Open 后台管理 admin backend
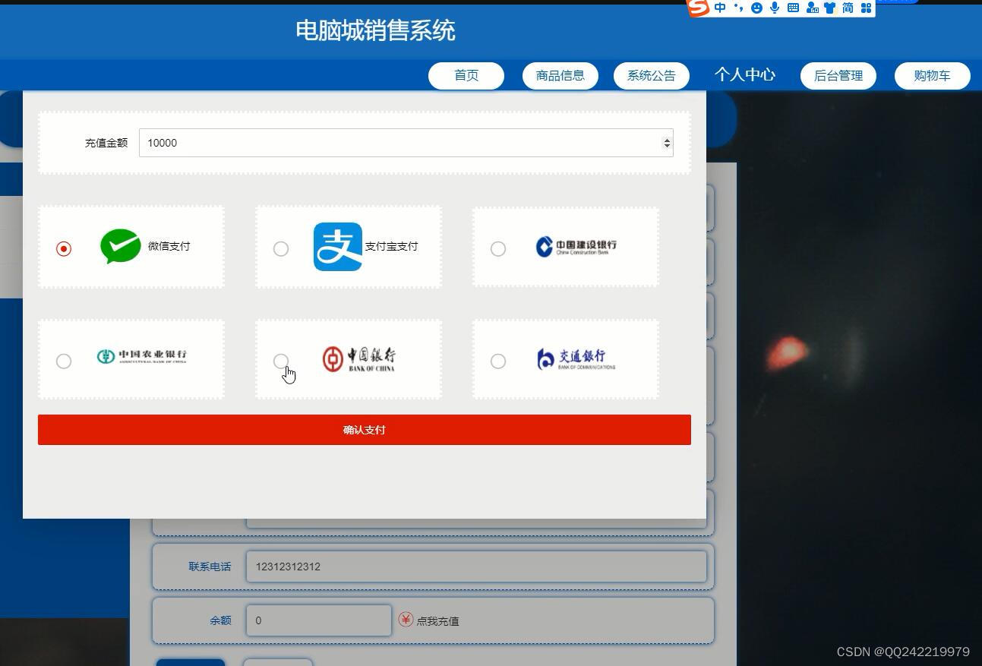 [838, 75]
